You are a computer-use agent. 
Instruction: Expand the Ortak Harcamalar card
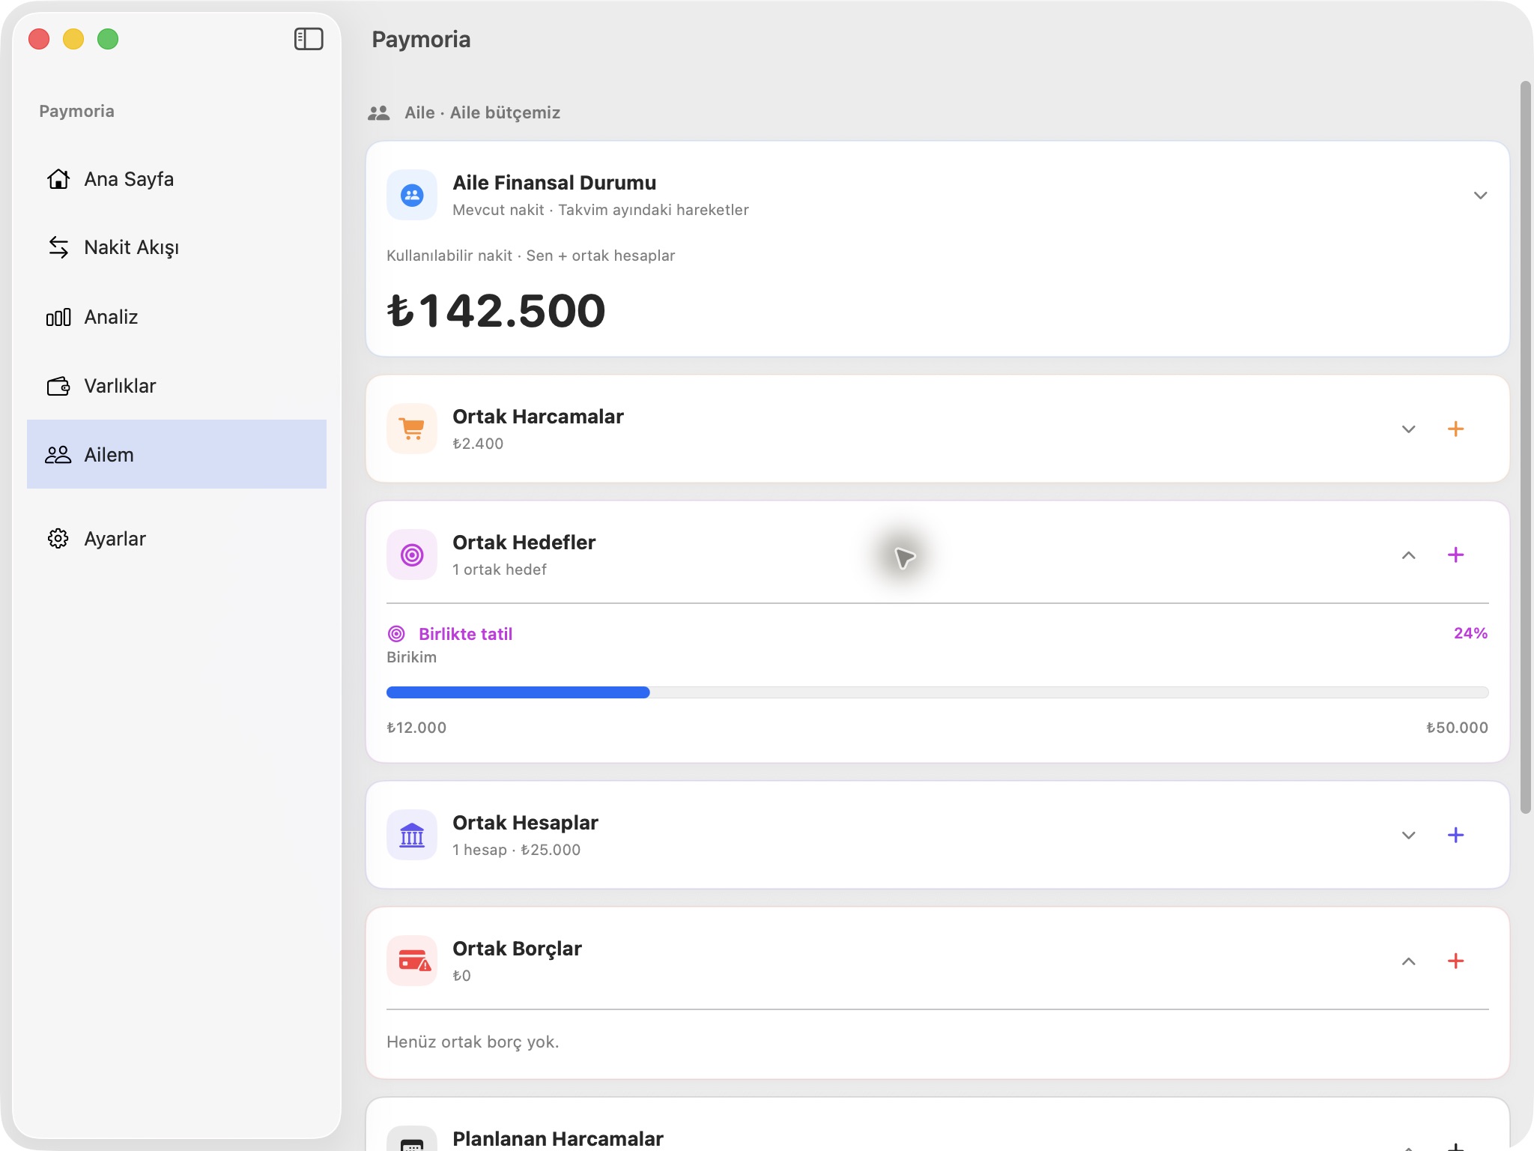[1408, 429]
